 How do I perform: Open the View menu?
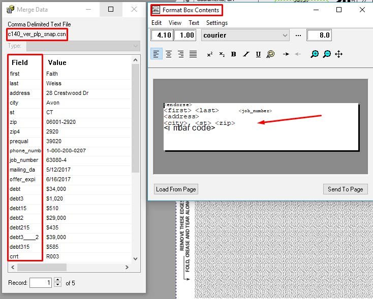(x=175, y=23)
